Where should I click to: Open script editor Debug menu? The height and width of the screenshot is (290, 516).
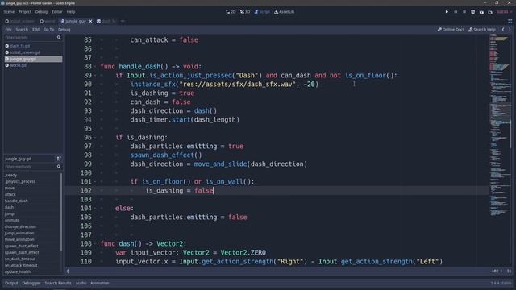tap(64, 30)
